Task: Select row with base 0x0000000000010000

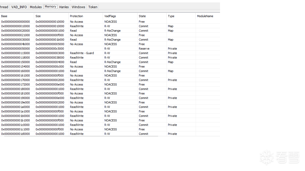Action: (x=15, y=26)
